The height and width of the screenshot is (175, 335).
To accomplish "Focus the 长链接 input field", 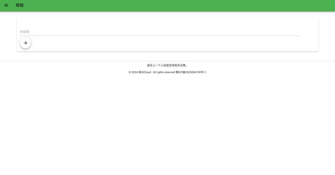I will [x=131, y=32].
